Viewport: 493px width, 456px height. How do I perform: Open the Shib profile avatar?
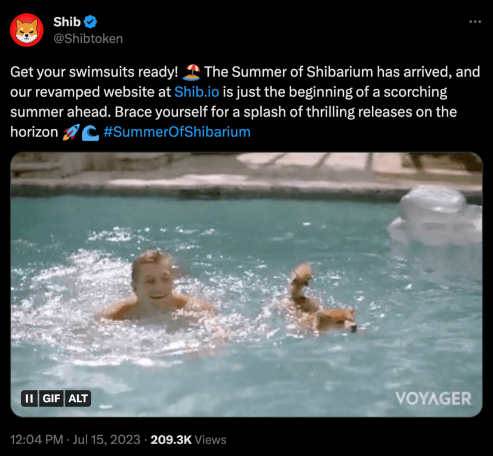[x=27, y=30]
